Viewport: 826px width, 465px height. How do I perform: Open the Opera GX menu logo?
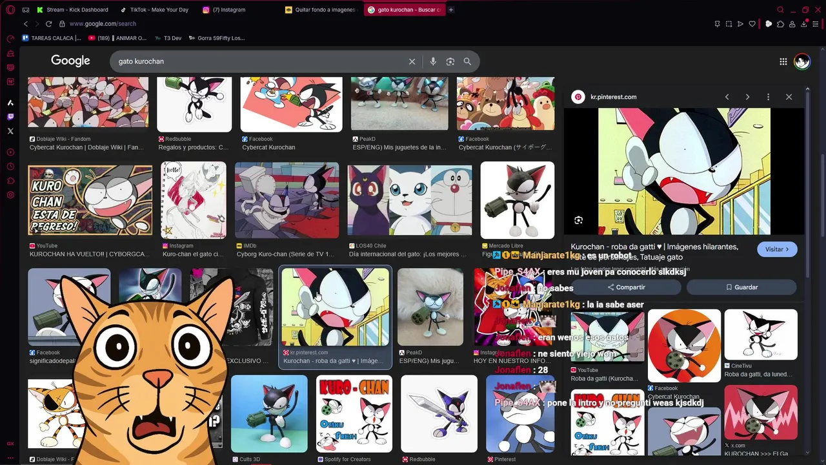click(x=10, y=10)
